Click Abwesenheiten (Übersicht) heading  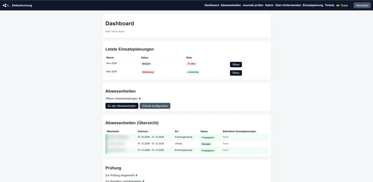[132, 123]
